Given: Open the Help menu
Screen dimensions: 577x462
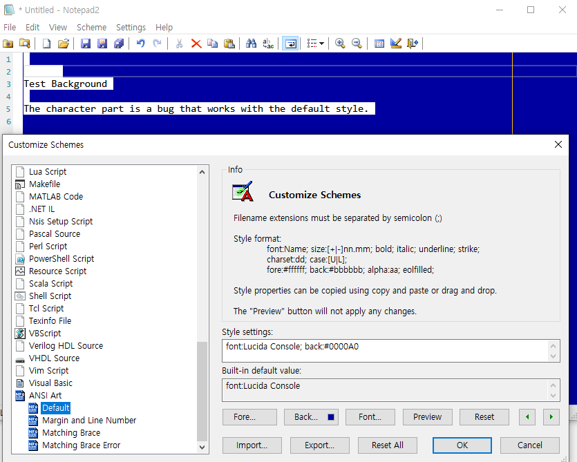Looking at the screenshot, I should click(164, 28).
